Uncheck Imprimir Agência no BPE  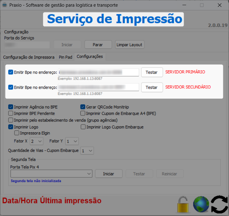tap(11, 107)
